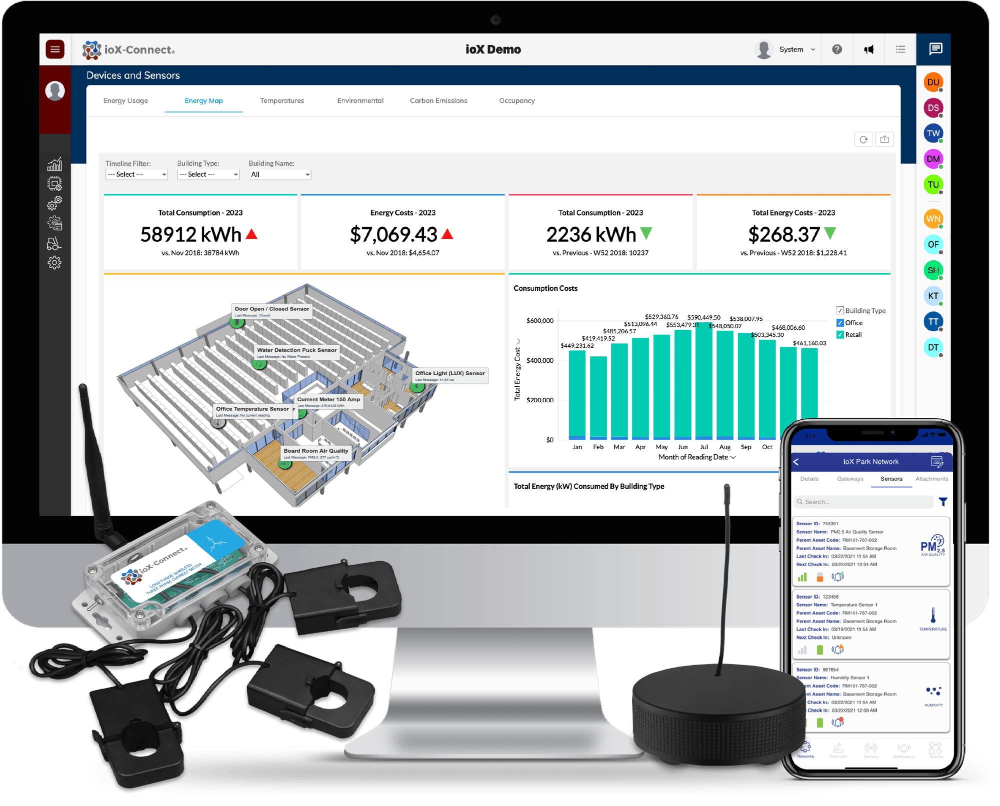The width and height of the screenshot is (1000, 806).
Task: Expand the Total Energy Cost axis chevron
Action: tap(518, 342)
